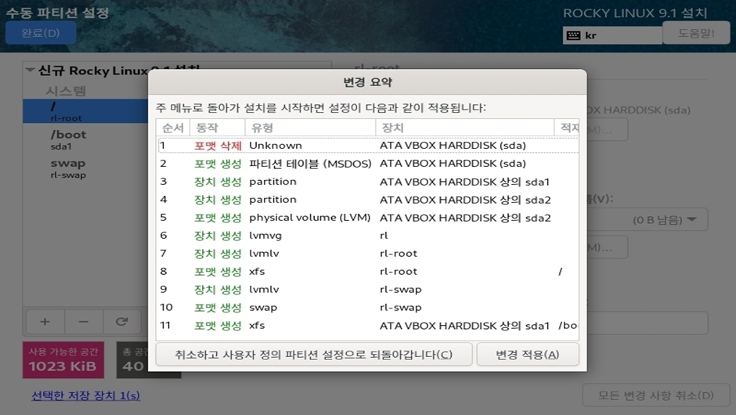This screenshot has height=415, width=736.
Task: Select row 11 xfs on sda1
Action: point(367,325)
